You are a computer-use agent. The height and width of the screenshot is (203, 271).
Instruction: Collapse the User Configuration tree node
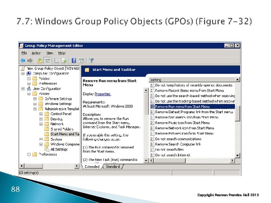tap(23, 89)
